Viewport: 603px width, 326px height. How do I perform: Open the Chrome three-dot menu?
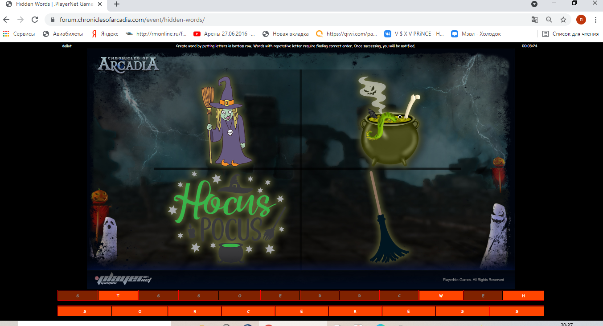[x=595, y=20]
